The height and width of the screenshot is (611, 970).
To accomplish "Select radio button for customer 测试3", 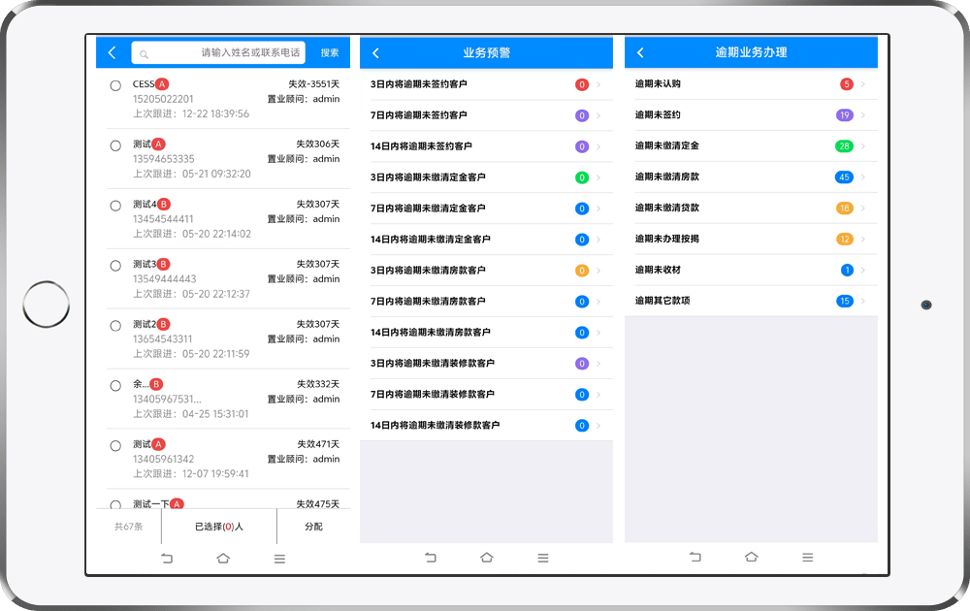I will click(115, 266).
